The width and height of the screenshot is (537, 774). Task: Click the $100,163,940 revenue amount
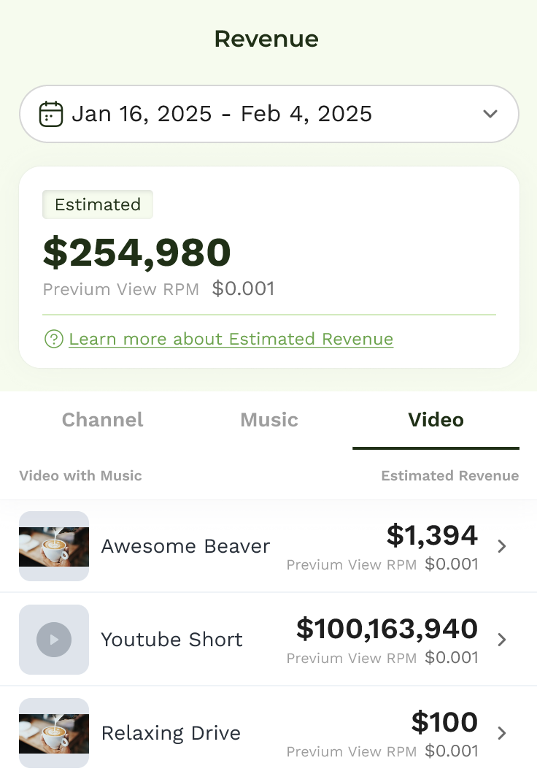pos(387,629)
